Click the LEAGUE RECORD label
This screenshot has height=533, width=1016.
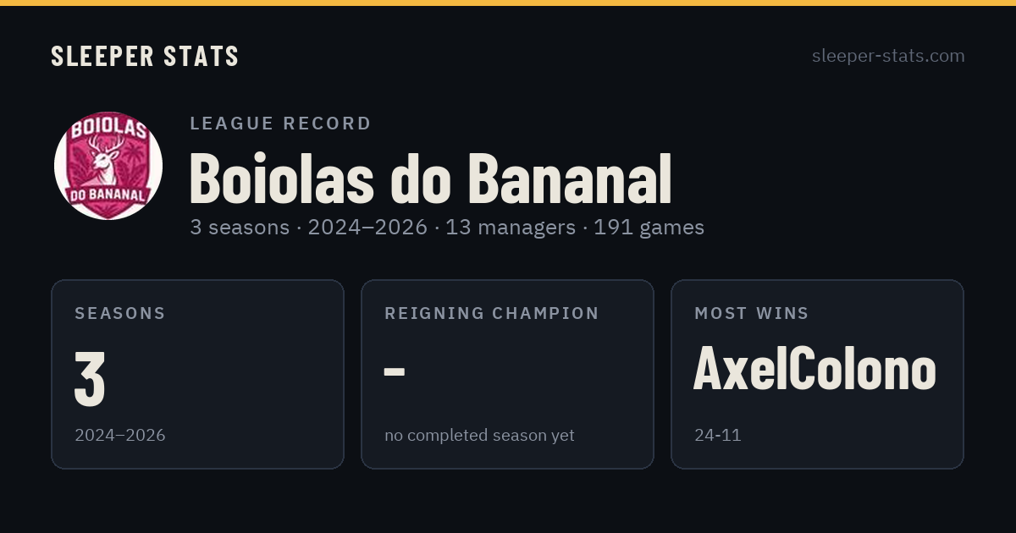click(x=280, y=124)
